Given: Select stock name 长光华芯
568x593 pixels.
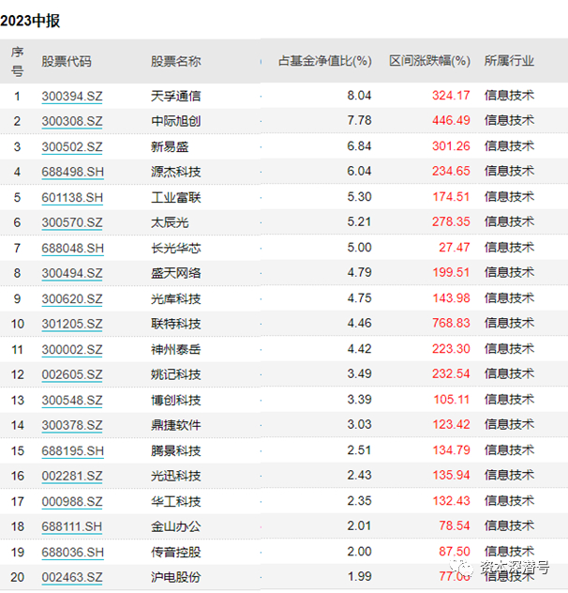Looking at the screenshot, I should [x=175, y=248].
